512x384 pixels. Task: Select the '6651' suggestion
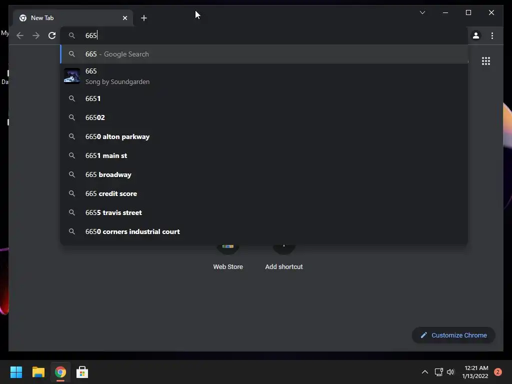(264, 98)
